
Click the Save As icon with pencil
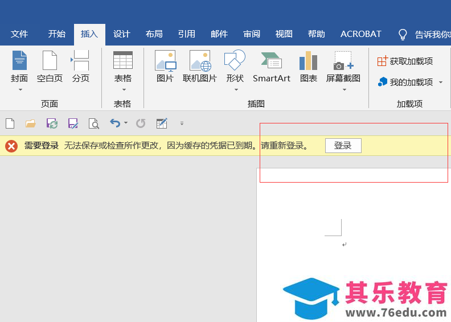(73, 123)
